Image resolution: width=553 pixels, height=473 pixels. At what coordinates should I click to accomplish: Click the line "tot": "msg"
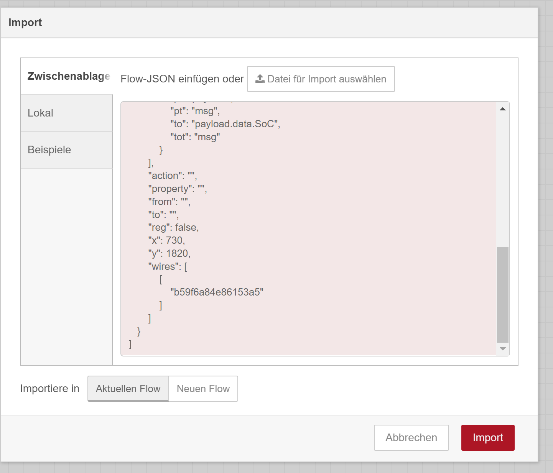tap(195, 137)
